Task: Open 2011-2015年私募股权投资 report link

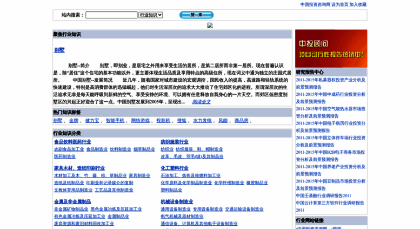Action: [330, 83]
